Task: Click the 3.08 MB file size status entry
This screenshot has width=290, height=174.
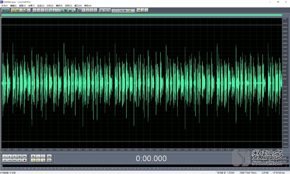Action: pyautogui.click(x=265, y=173)
